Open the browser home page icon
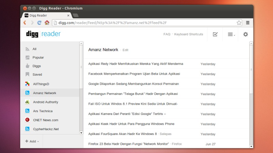Viewport: 273px width, 153px height. point(47,22)
